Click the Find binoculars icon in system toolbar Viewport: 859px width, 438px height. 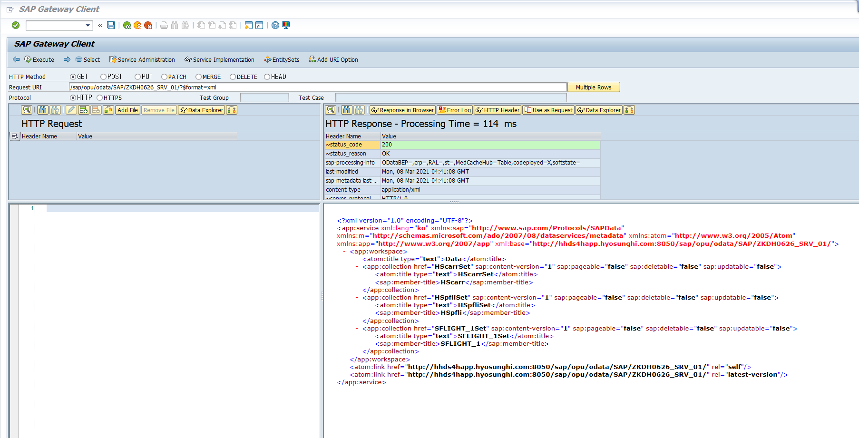tap(175, 25)
